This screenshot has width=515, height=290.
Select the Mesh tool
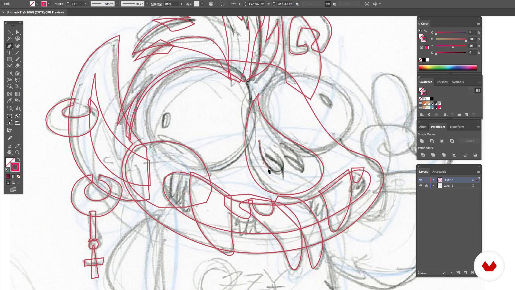point(9,94)
